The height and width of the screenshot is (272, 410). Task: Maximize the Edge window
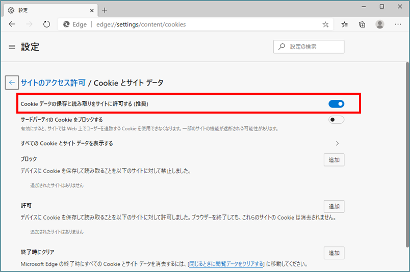click(x=382, y=7)
